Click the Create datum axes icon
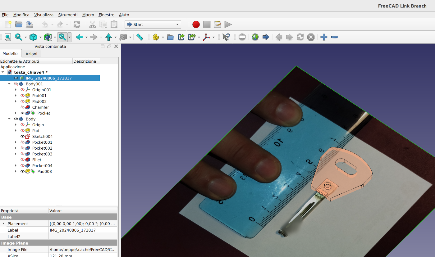This screenshot has width=435, height=257. pos(206,37)
